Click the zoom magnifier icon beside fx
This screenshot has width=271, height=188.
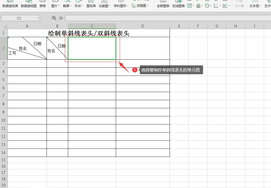click(54, 18)
